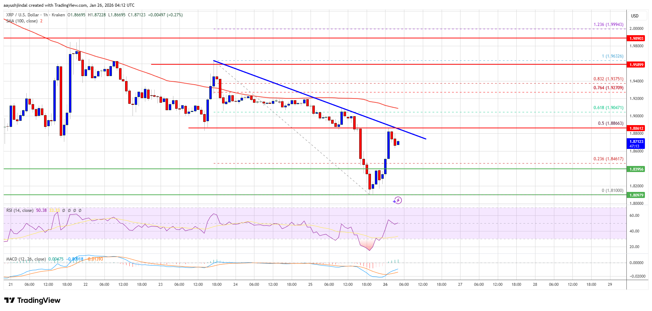Click the red 1.98903 price level label
652x311 pixels.
click(x=636, y=38)
